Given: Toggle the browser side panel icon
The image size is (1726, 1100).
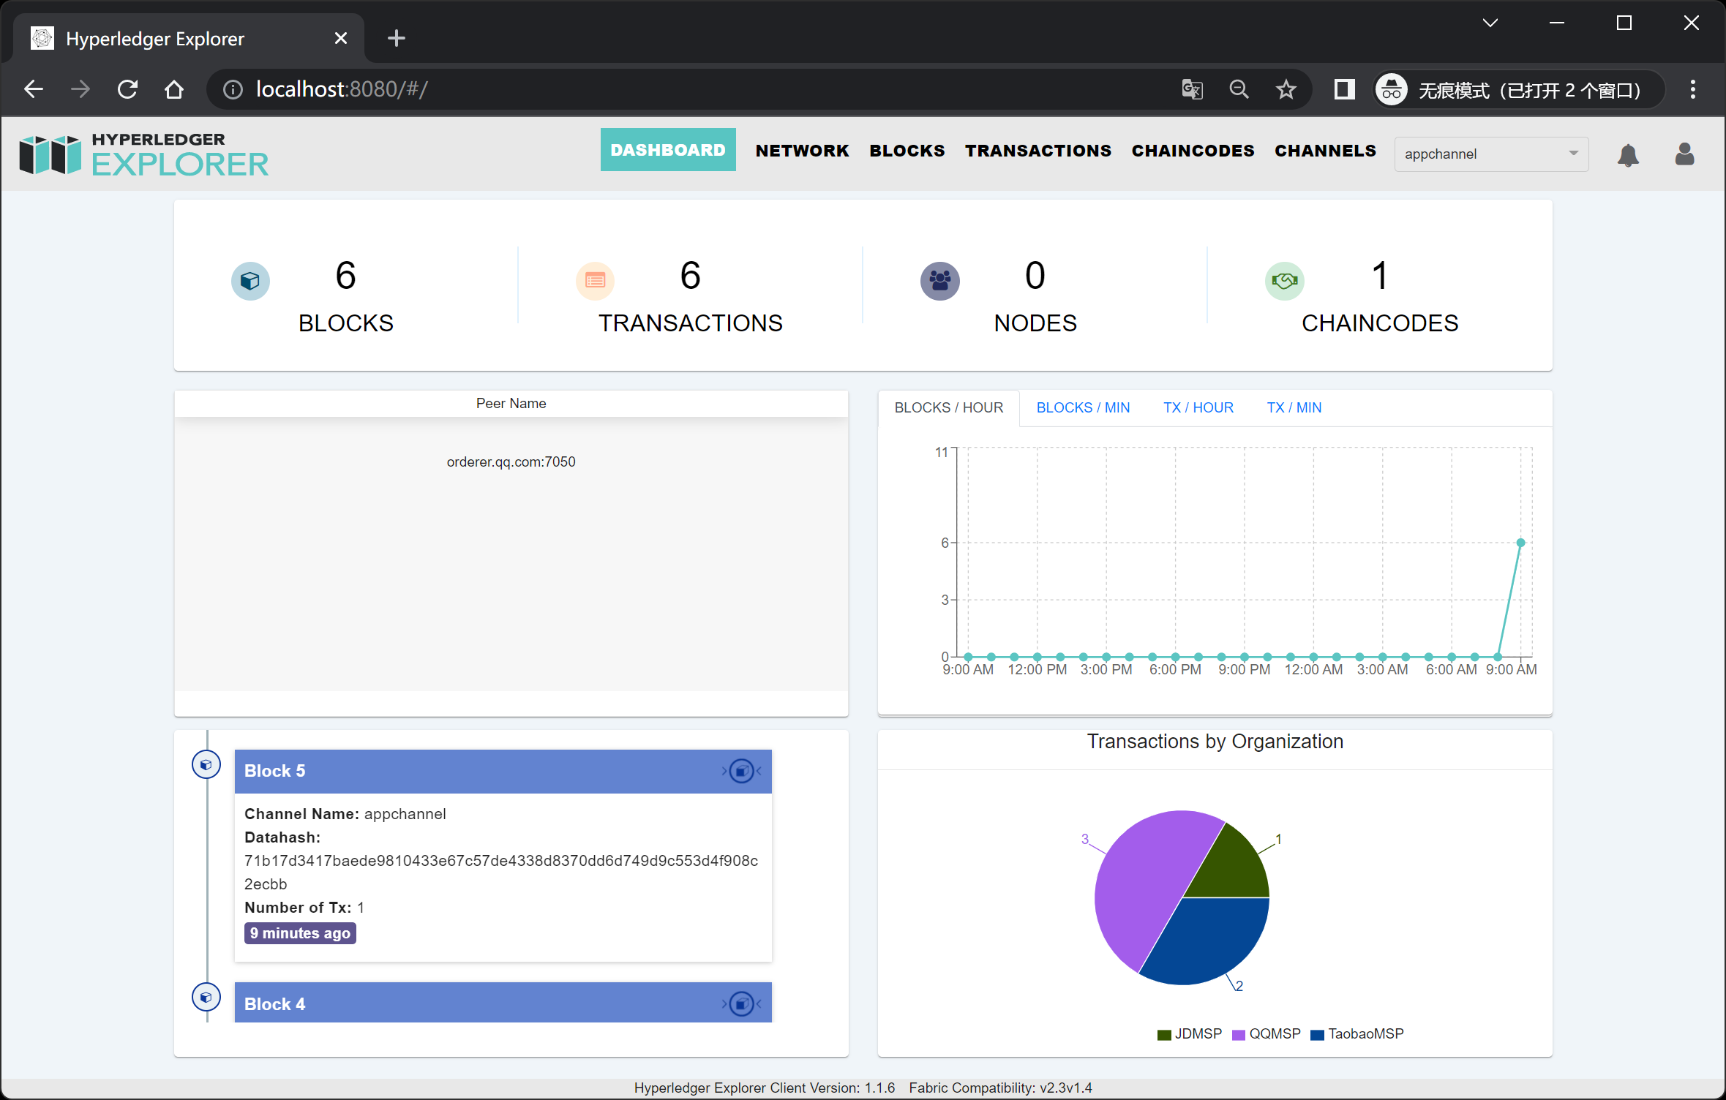Looking at the screenshot, I should click(1344, 89).
